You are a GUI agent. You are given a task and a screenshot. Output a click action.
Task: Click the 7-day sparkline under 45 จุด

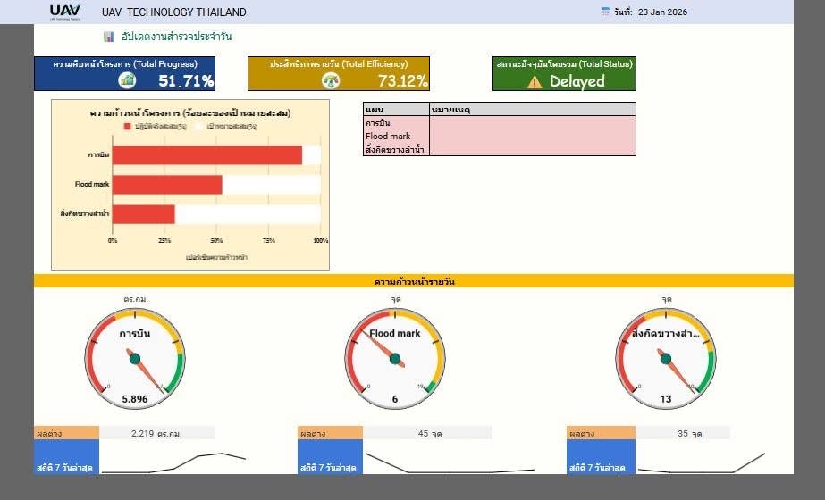450,462
